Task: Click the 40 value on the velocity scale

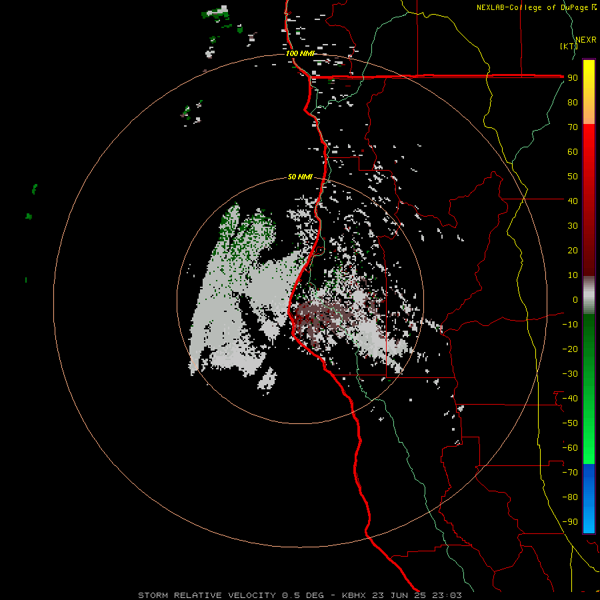Action: tap(573, 201)
